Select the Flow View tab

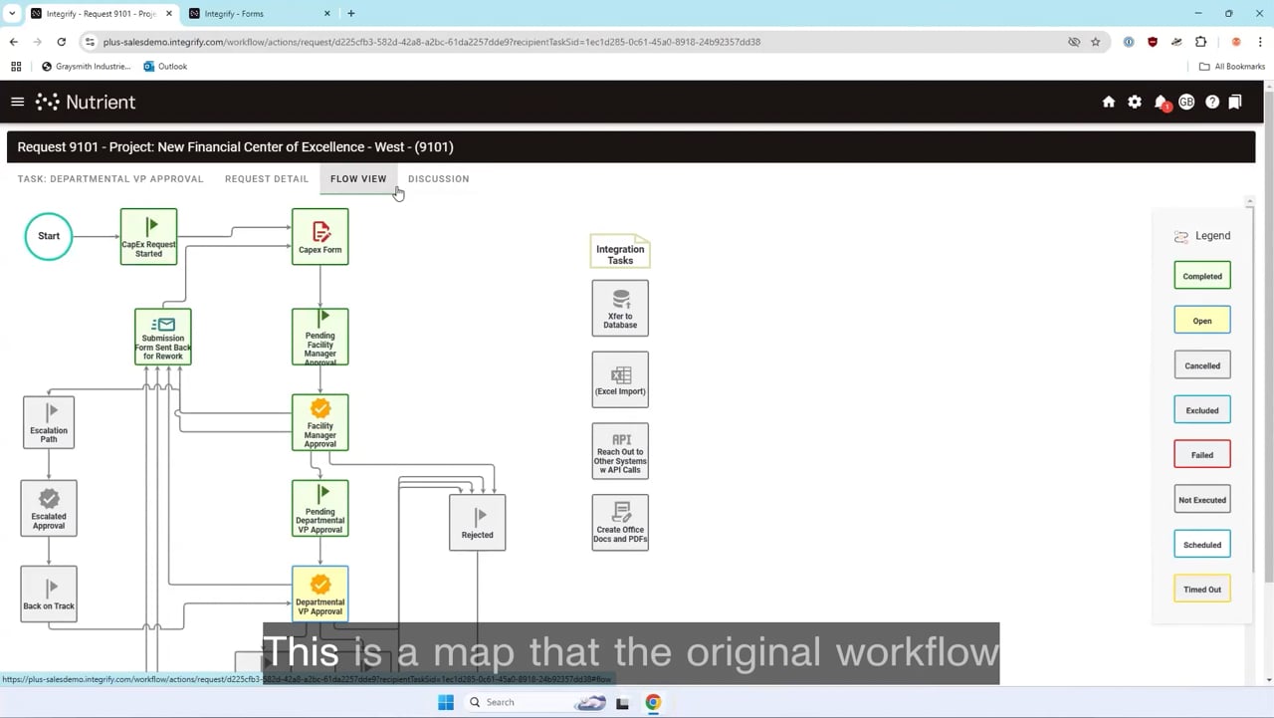click(358, 179)
